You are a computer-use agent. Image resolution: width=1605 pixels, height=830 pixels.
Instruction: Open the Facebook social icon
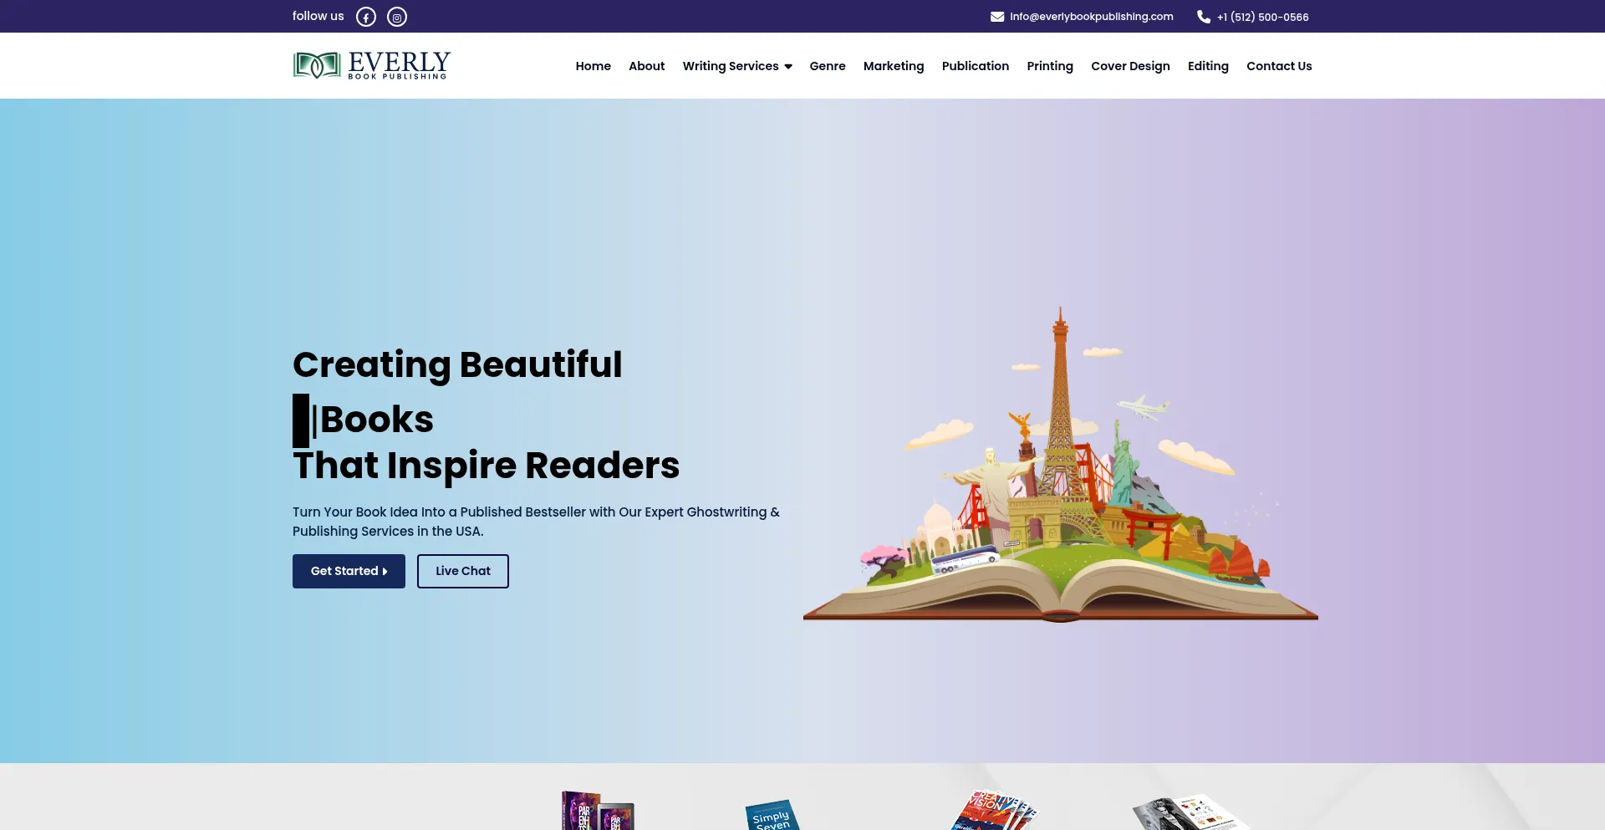coord(366,17)
